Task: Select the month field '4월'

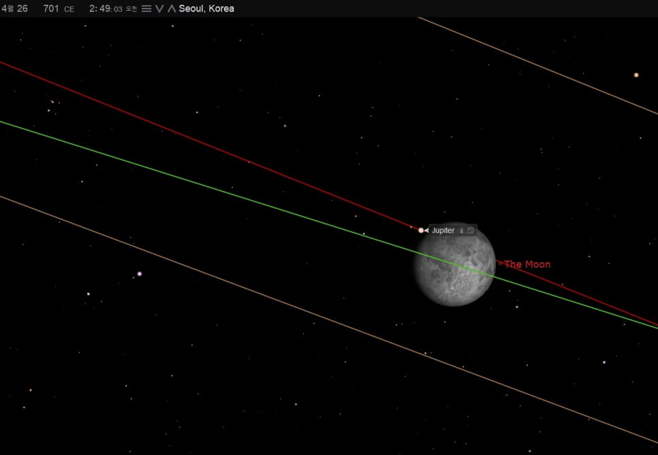Action: tap(7, 9)
